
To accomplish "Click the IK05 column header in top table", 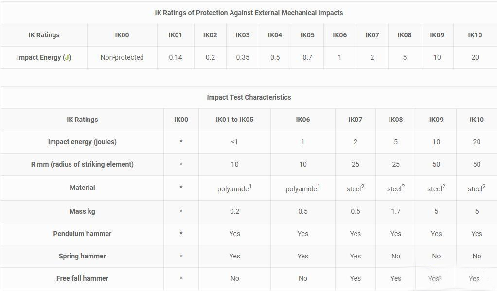I will 307,35.
